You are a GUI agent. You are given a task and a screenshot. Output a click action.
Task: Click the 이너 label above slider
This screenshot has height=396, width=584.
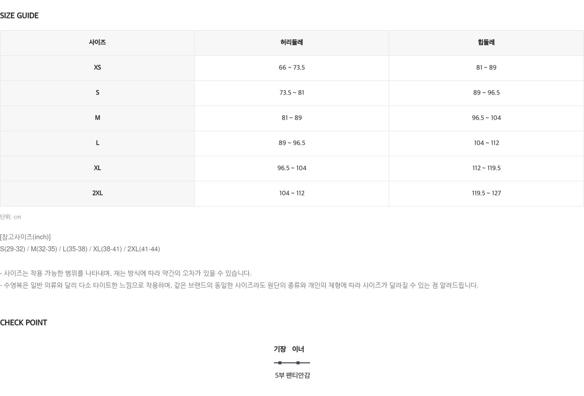pyautogui.click(x=298, y=349)
